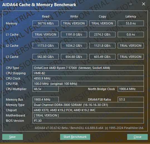Screen dimensions: 150x144
Task: Click Memory Write TRIAL VERSION field
Action: (74, 23)
